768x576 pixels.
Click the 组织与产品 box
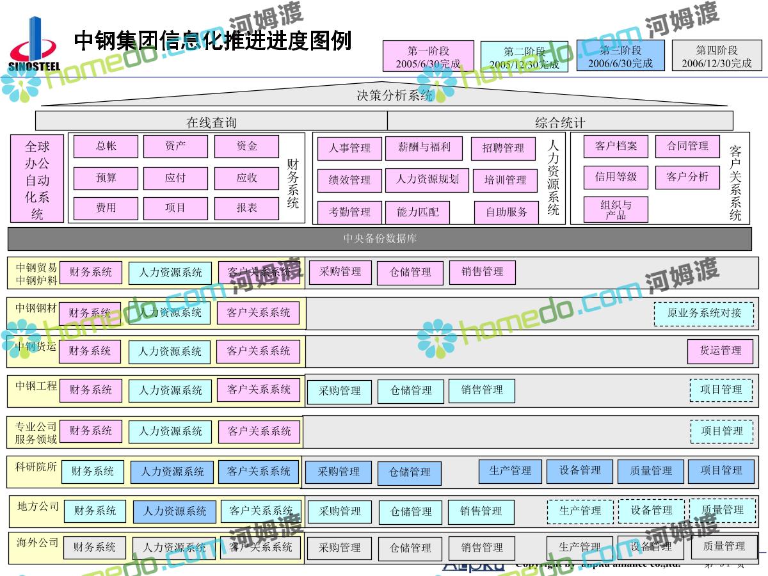pos(616,210)
